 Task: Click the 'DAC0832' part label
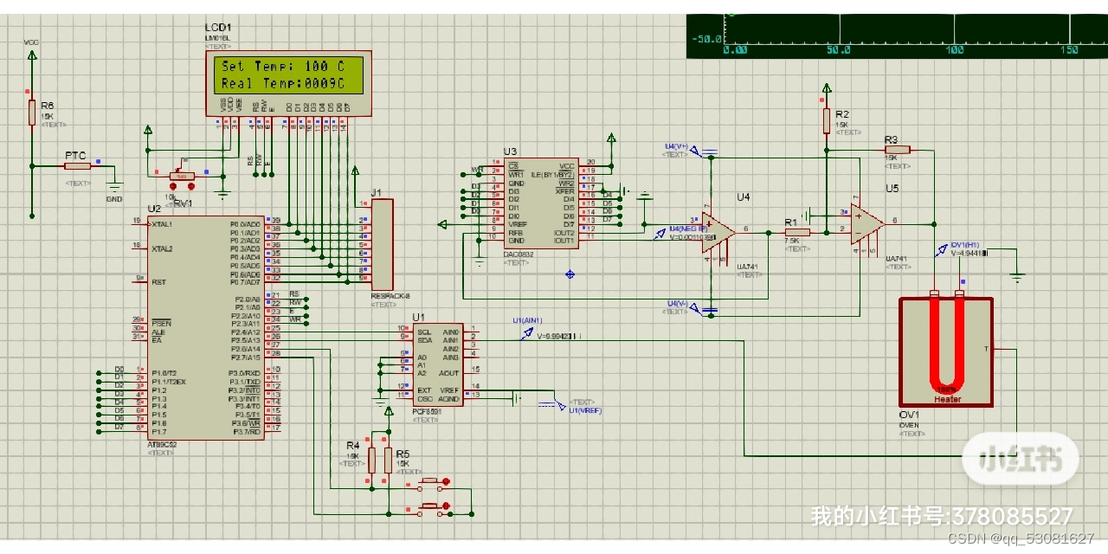pos(517,254)
